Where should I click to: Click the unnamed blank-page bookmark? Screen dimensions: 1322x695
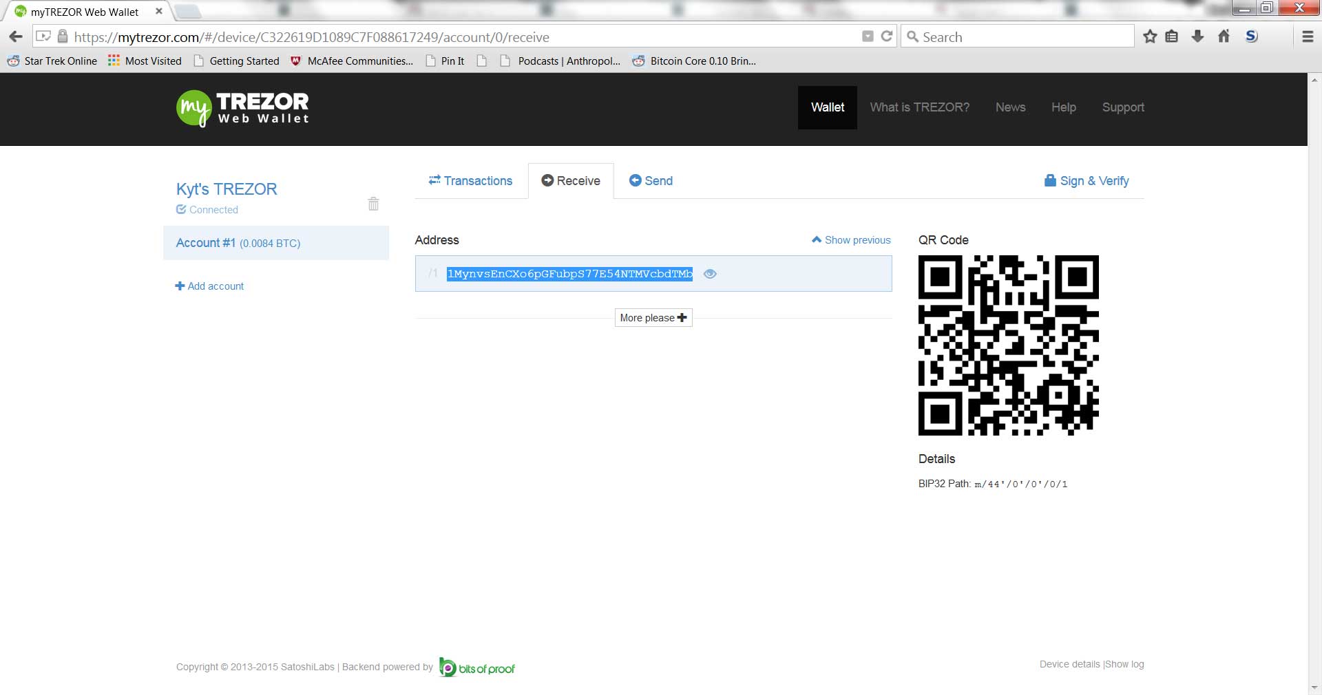482,61
